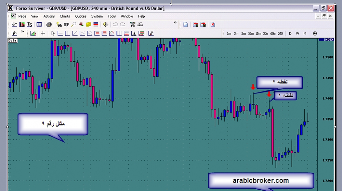Open the Quotes menu

pos(81,16)
